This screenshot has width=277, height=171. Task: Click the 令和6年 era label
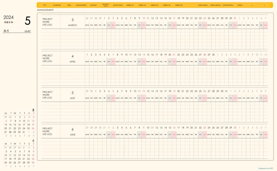[x=9, y=23]
